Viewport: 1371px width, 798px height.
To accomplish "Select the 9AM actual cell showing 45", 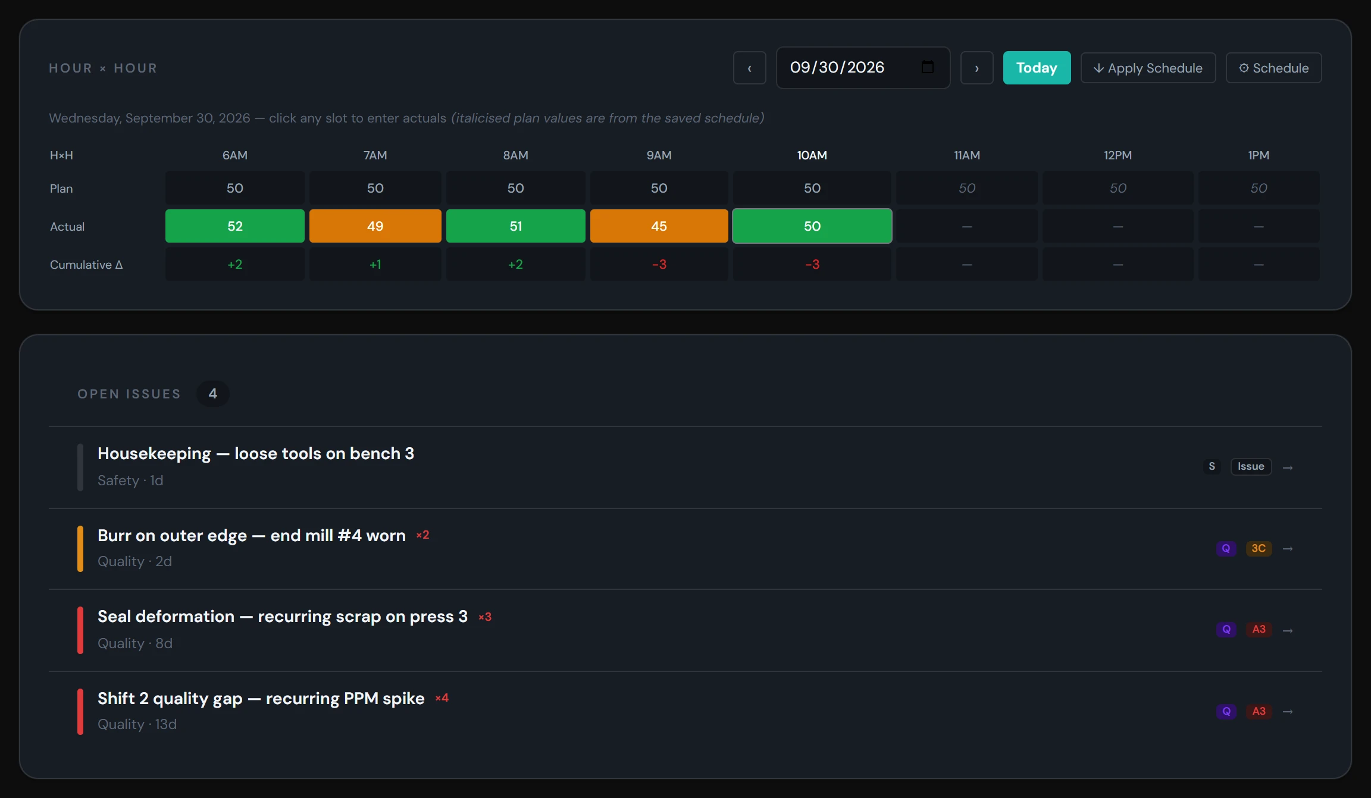I will [659, 226].
